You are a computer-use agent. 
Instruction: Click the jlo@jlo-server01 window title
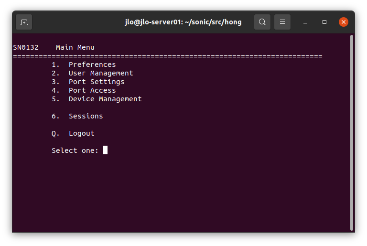[x=183, y=22]
